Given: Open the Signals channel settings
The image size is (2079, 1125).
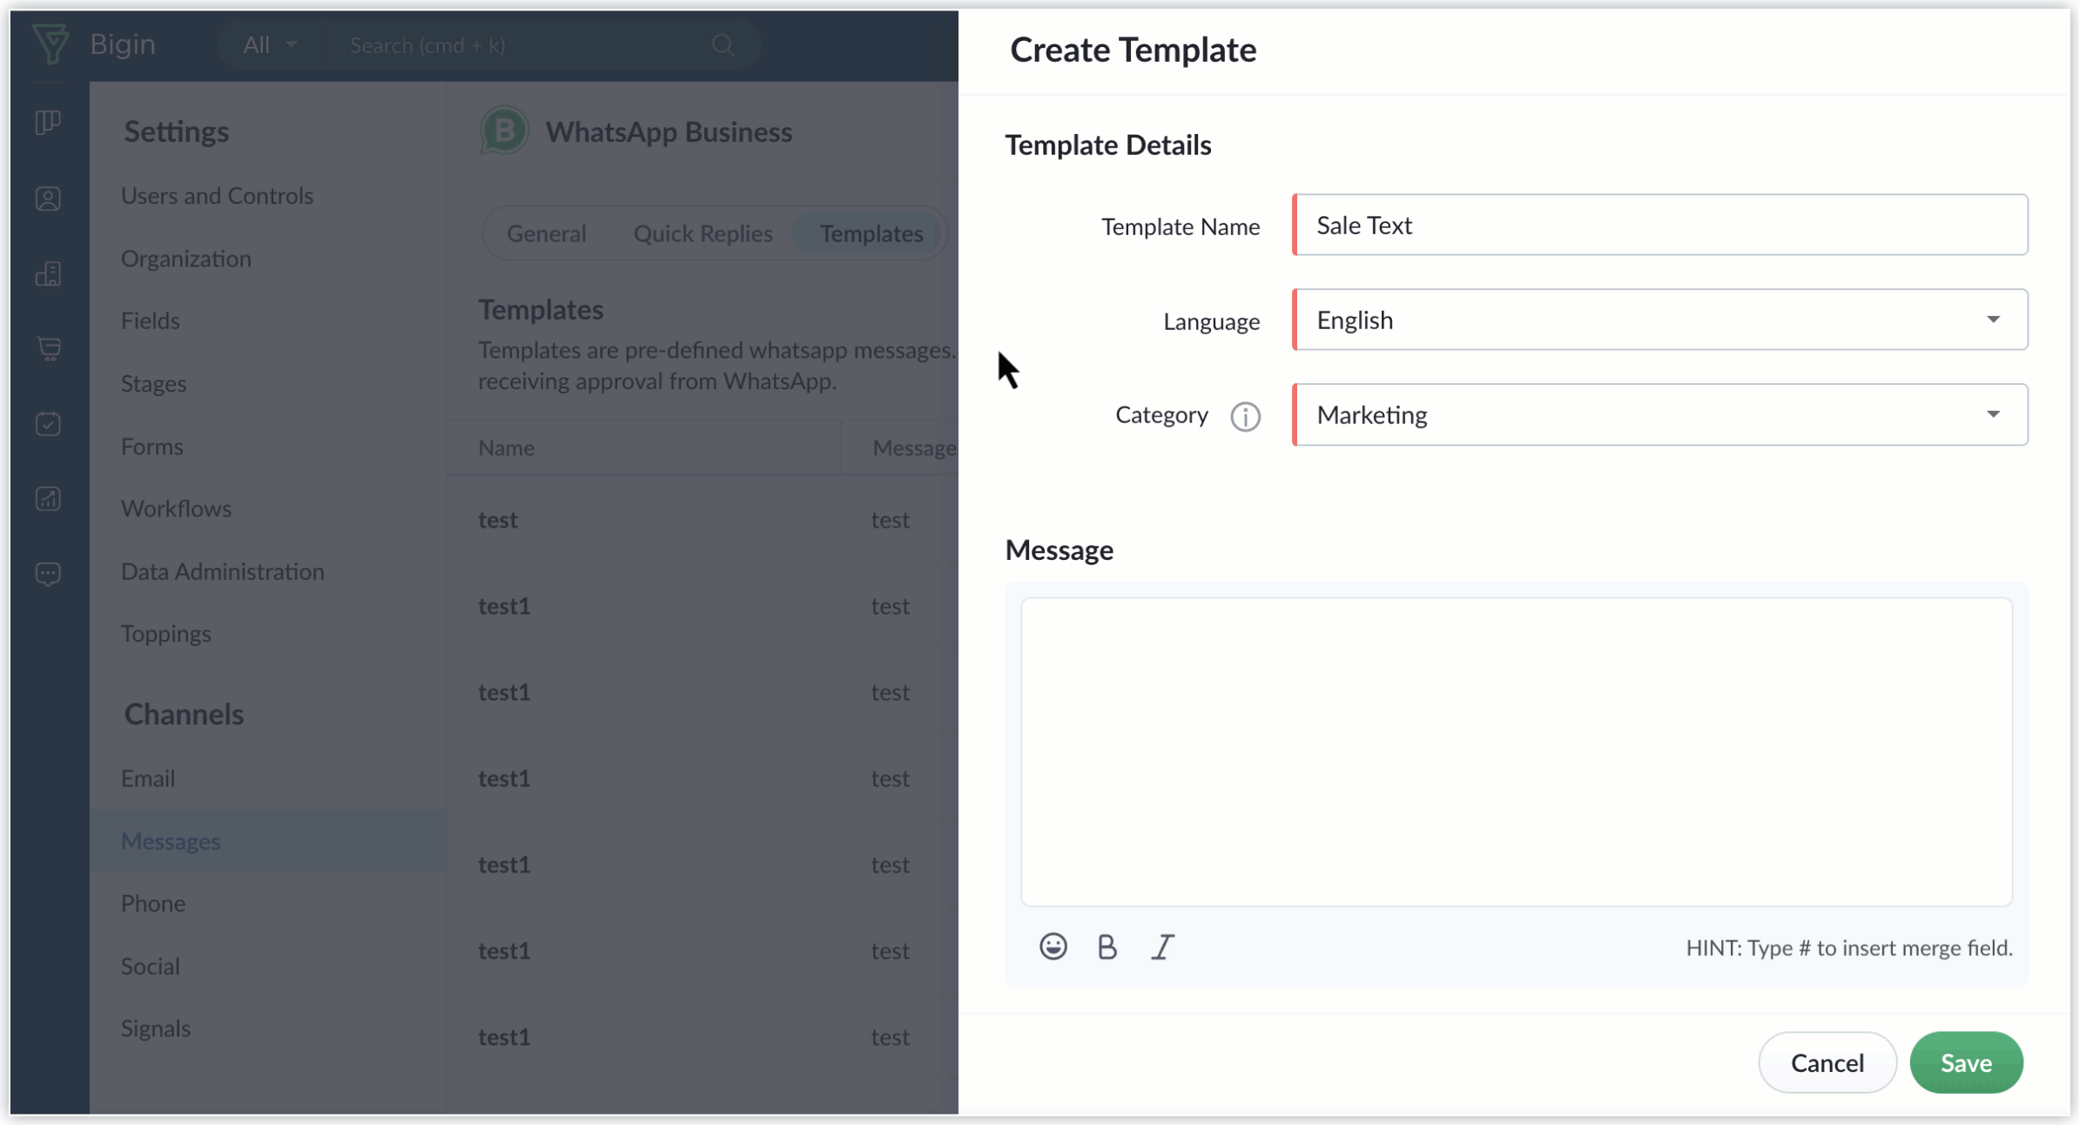Looking at the screenshot, I should click(155, 1028).
